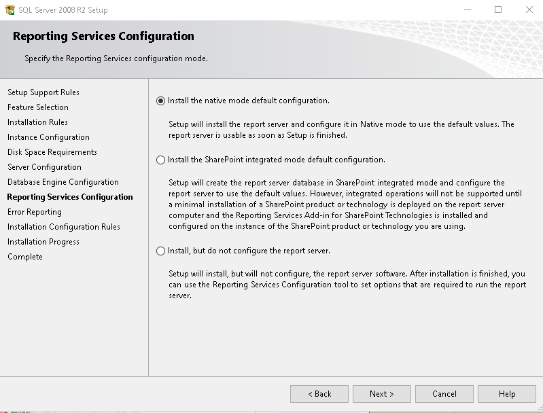Click the Feature Selection step
The image size is (543, 413).
click(x=38, y=107)
